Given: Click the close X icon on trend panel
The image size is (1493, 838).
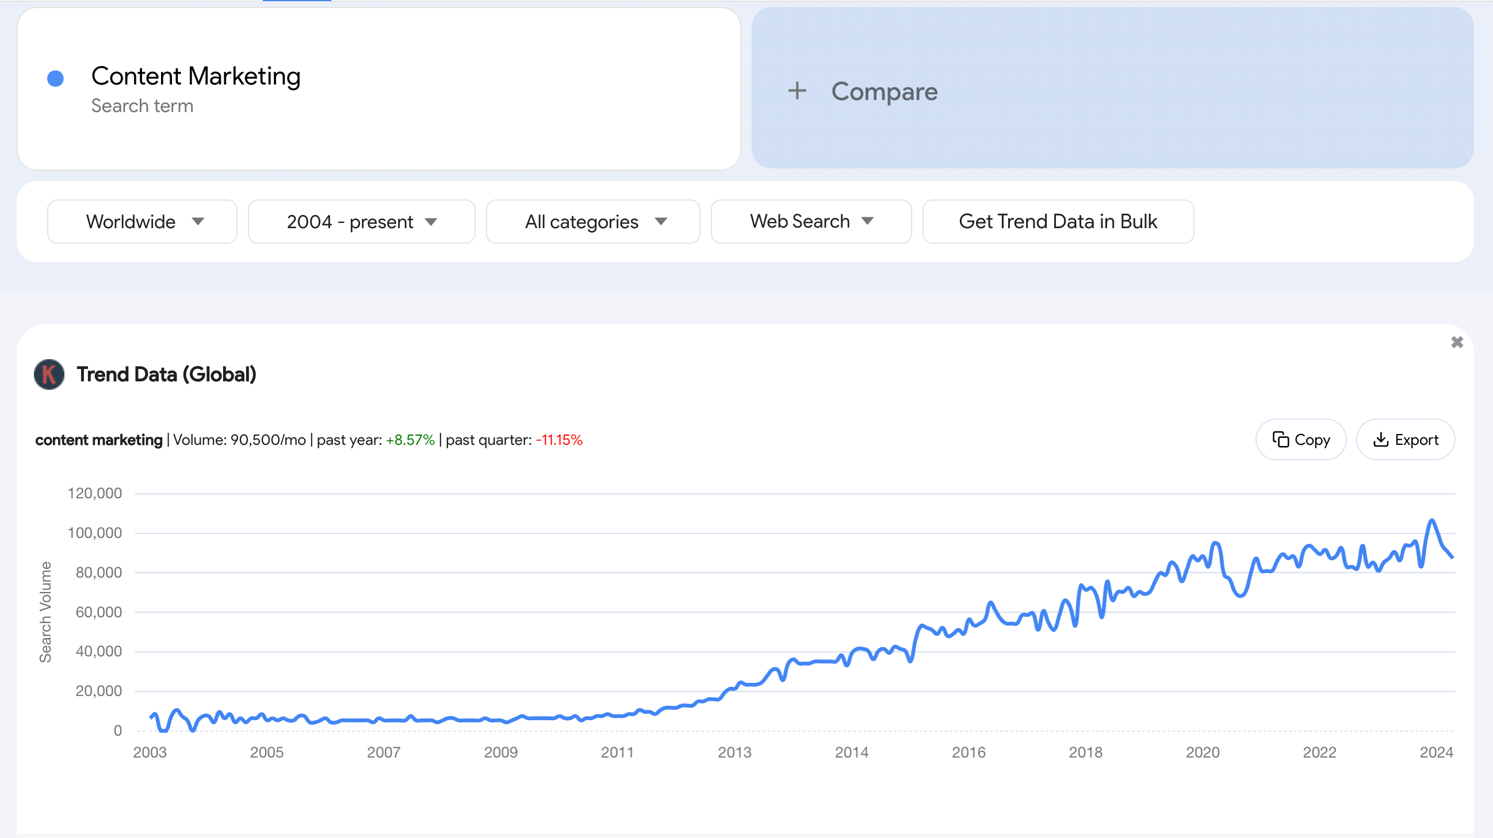Looking at the screenshot, I should click(x=1457, y=342).
